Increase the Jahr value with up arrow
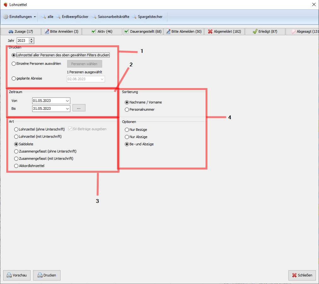This screenshot has width=319, height=284. pos(31,39)
